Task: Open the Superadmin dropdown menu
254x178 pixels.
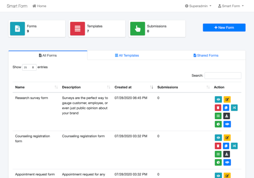Action: [198, 6]
